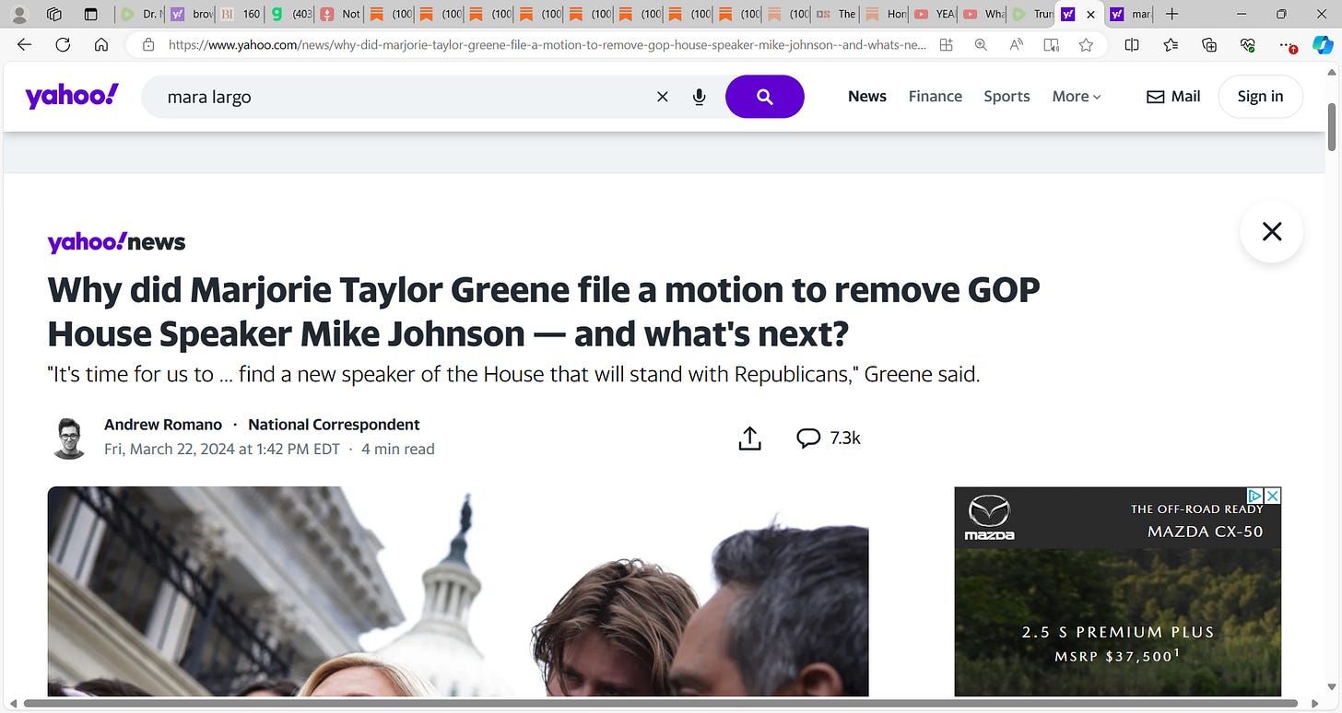Image resolution: width=1342 pixels, height=713 pixels.
Task: Click the browser address bar URL
Action: click(x=547, y=44)
